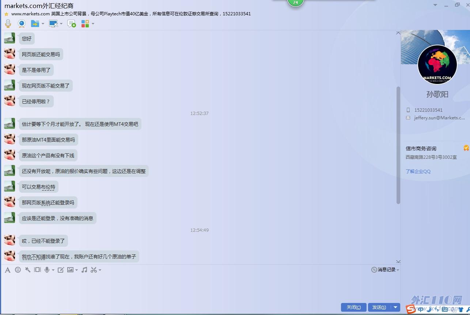
Task: Open the emoji smiley picker
Action: coord(18,270)
